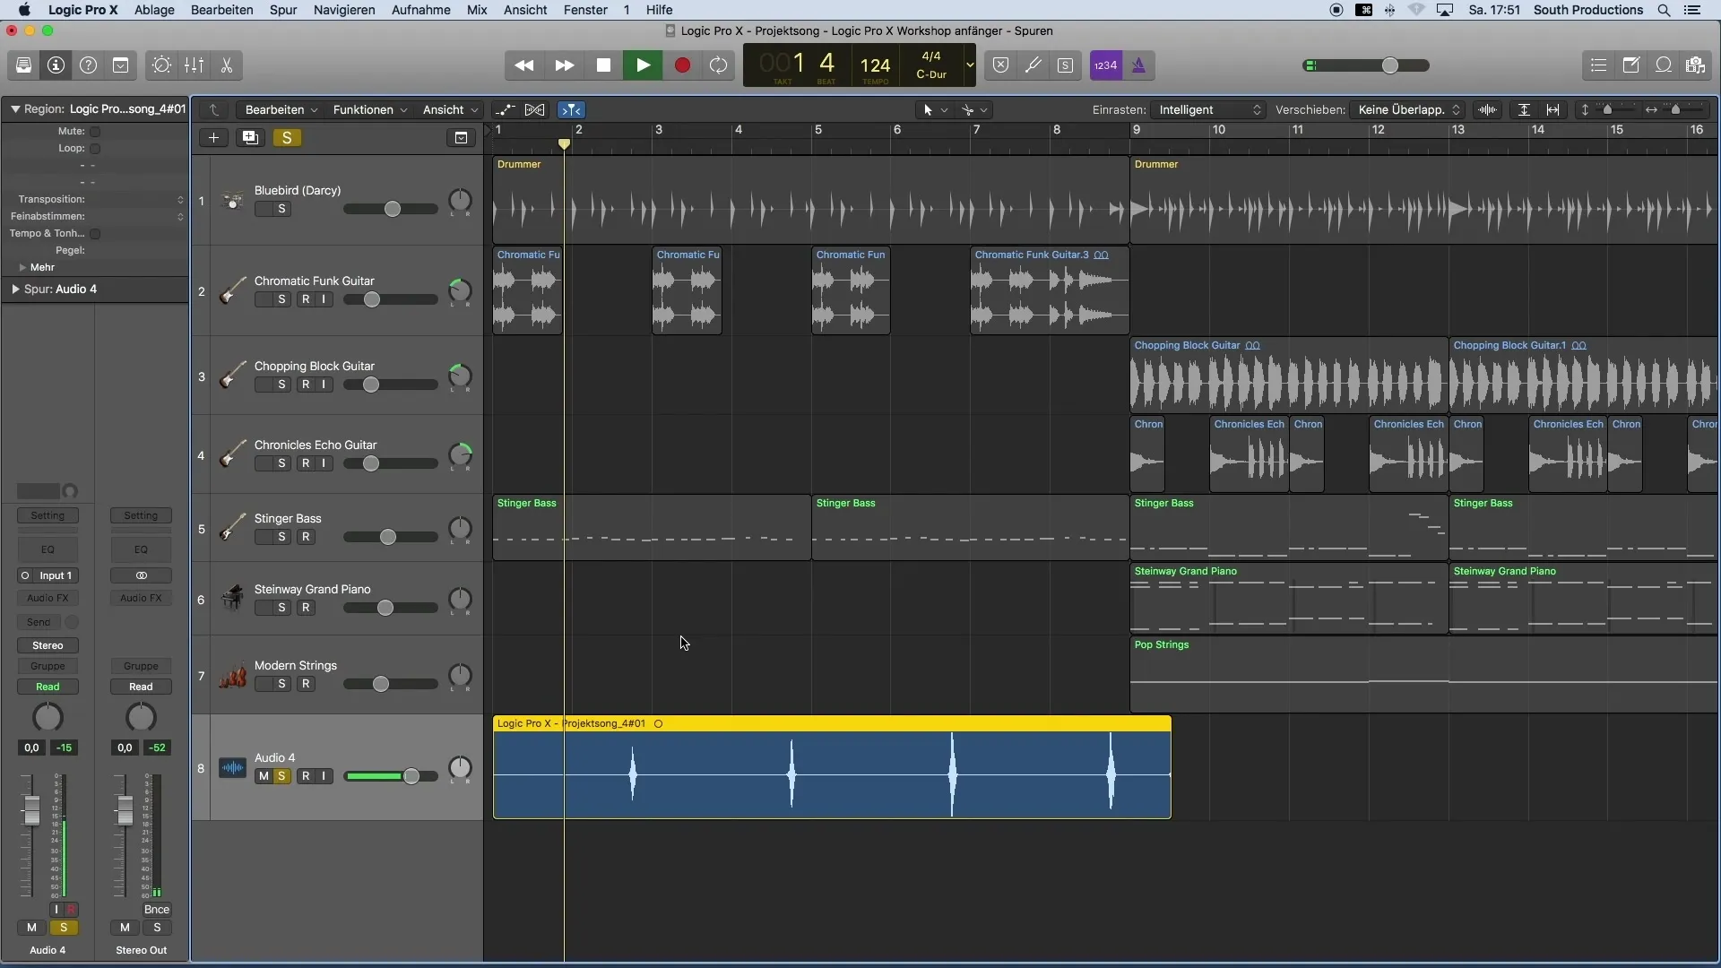Toggle the Solo mode S icon in control bar

1066,65
